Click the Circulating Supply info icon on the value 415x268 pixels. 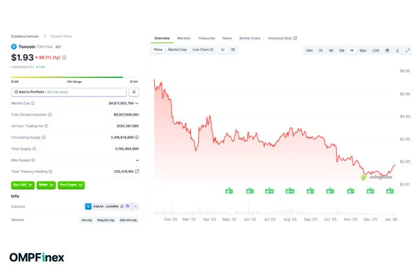(x=137, y=137)
